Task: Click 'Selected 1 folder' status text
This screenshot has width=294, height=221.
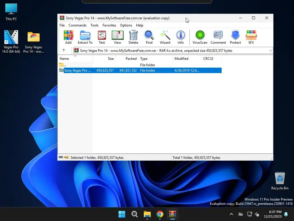Action: pyautogui.click(x=97, y=158)
